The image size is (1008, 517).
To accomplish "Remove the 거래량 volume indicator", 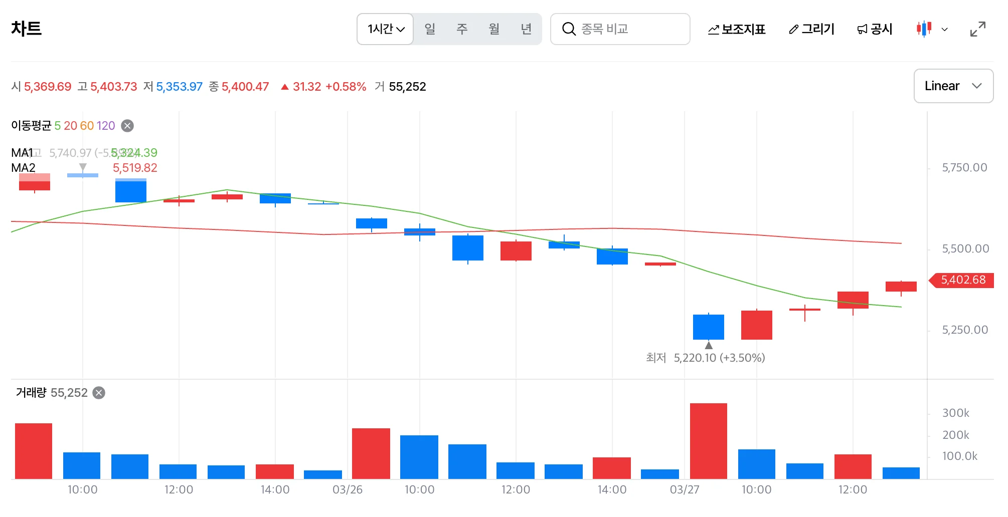I will pyautogui.click(x=99, y=393).
